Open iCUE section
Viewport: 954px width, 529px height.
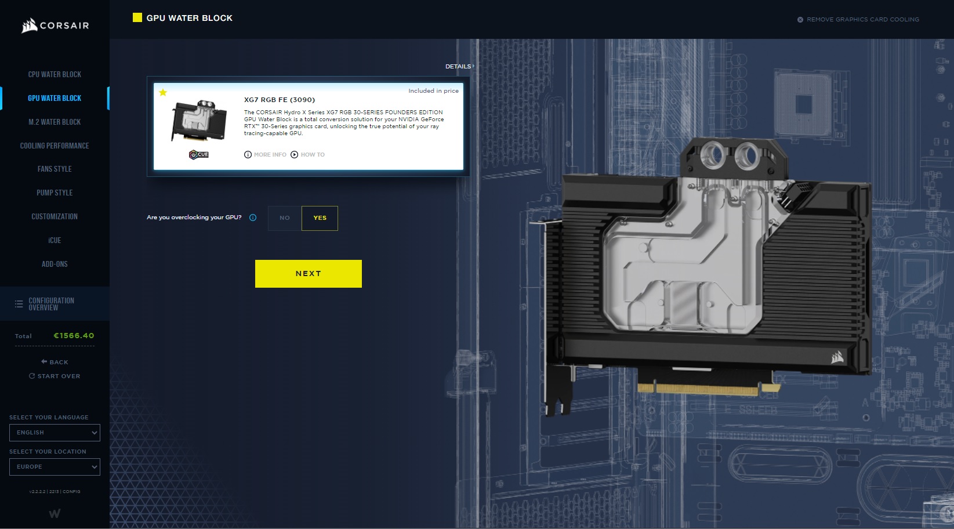click(x=55, y=240)
